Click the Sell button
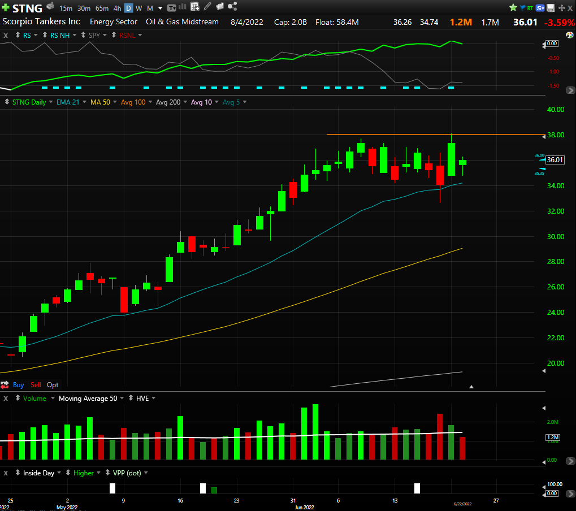This screenshot has height=511, width=576. (x=36, y=385)
